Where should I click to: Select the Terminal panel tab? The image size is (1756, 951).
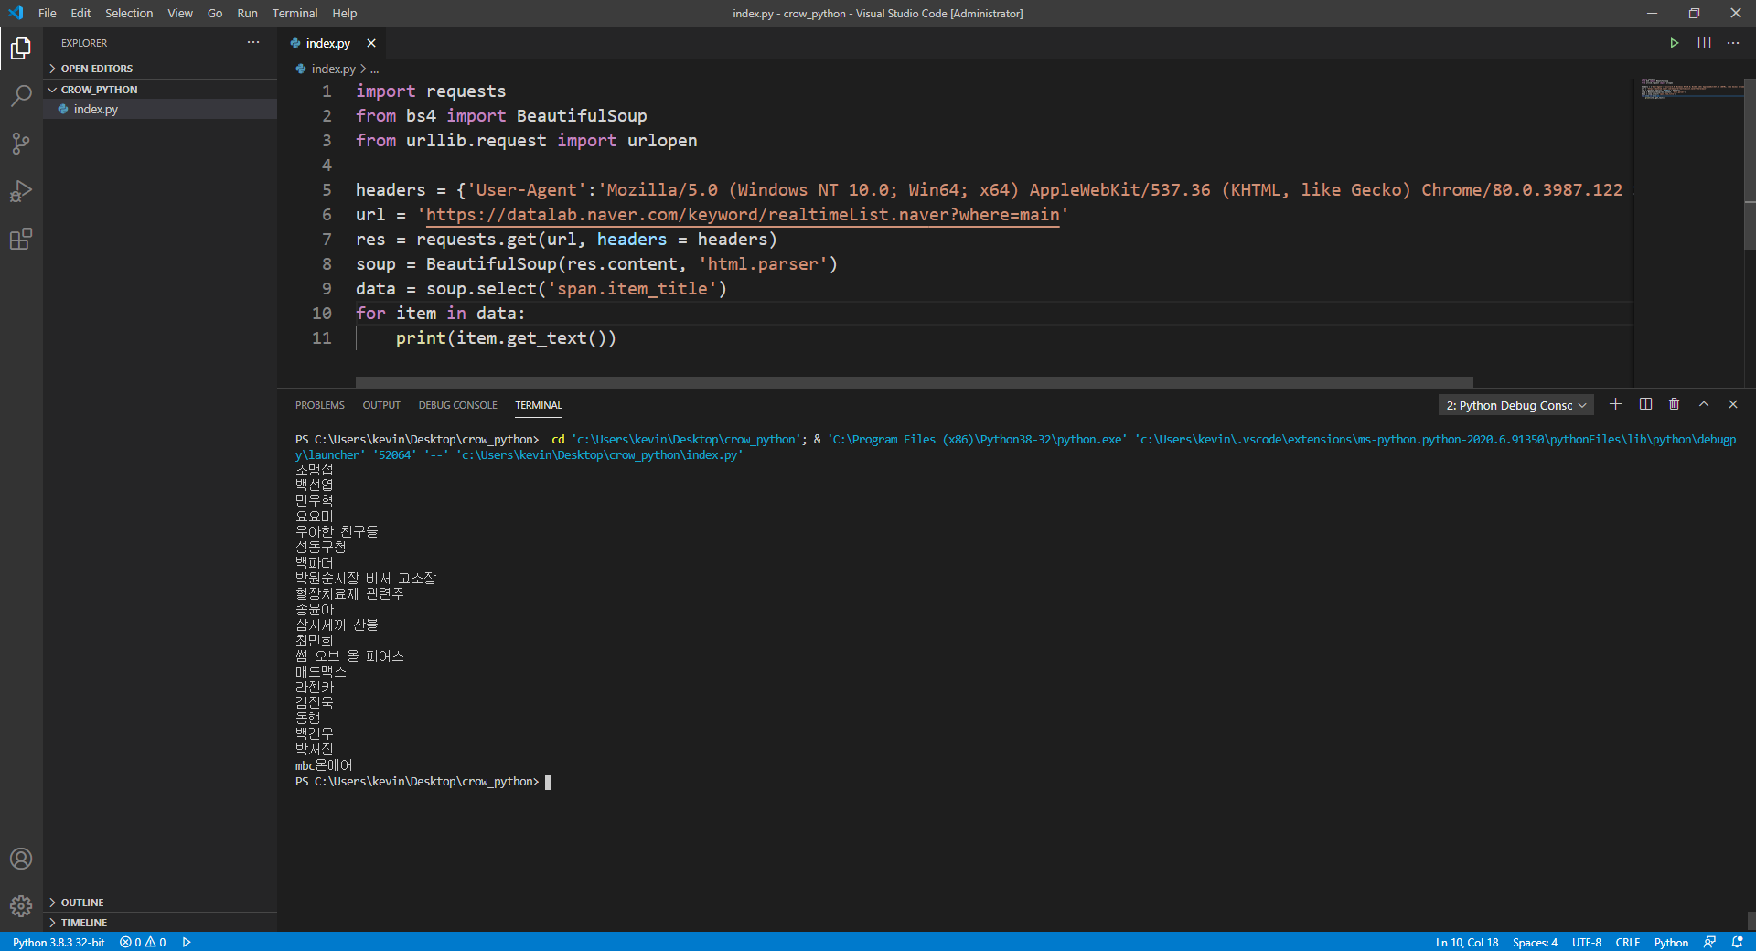tap(539, 405)
